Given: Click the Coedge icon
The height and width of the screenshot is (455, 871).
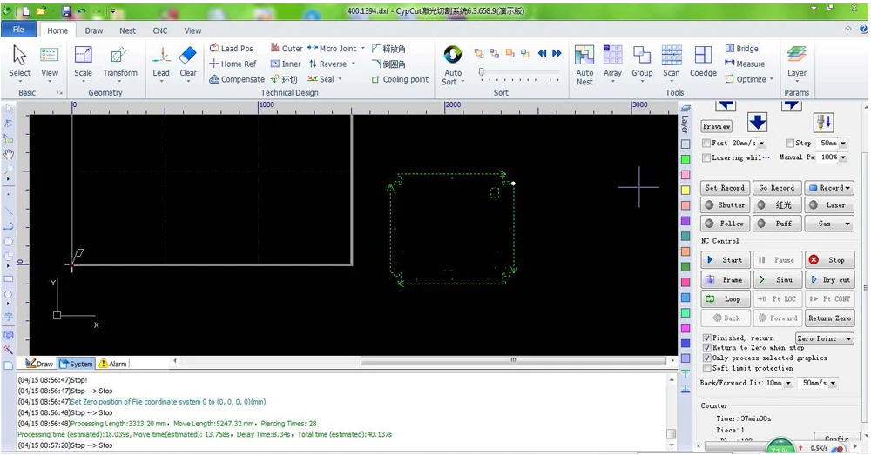Looking at the screenshot, I should (703, 64).
